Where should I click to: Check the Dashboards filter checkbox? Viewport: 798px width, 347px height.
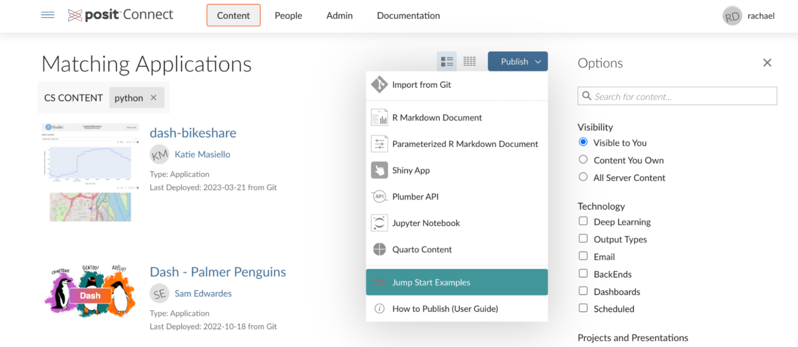click(x=583, y=291)
